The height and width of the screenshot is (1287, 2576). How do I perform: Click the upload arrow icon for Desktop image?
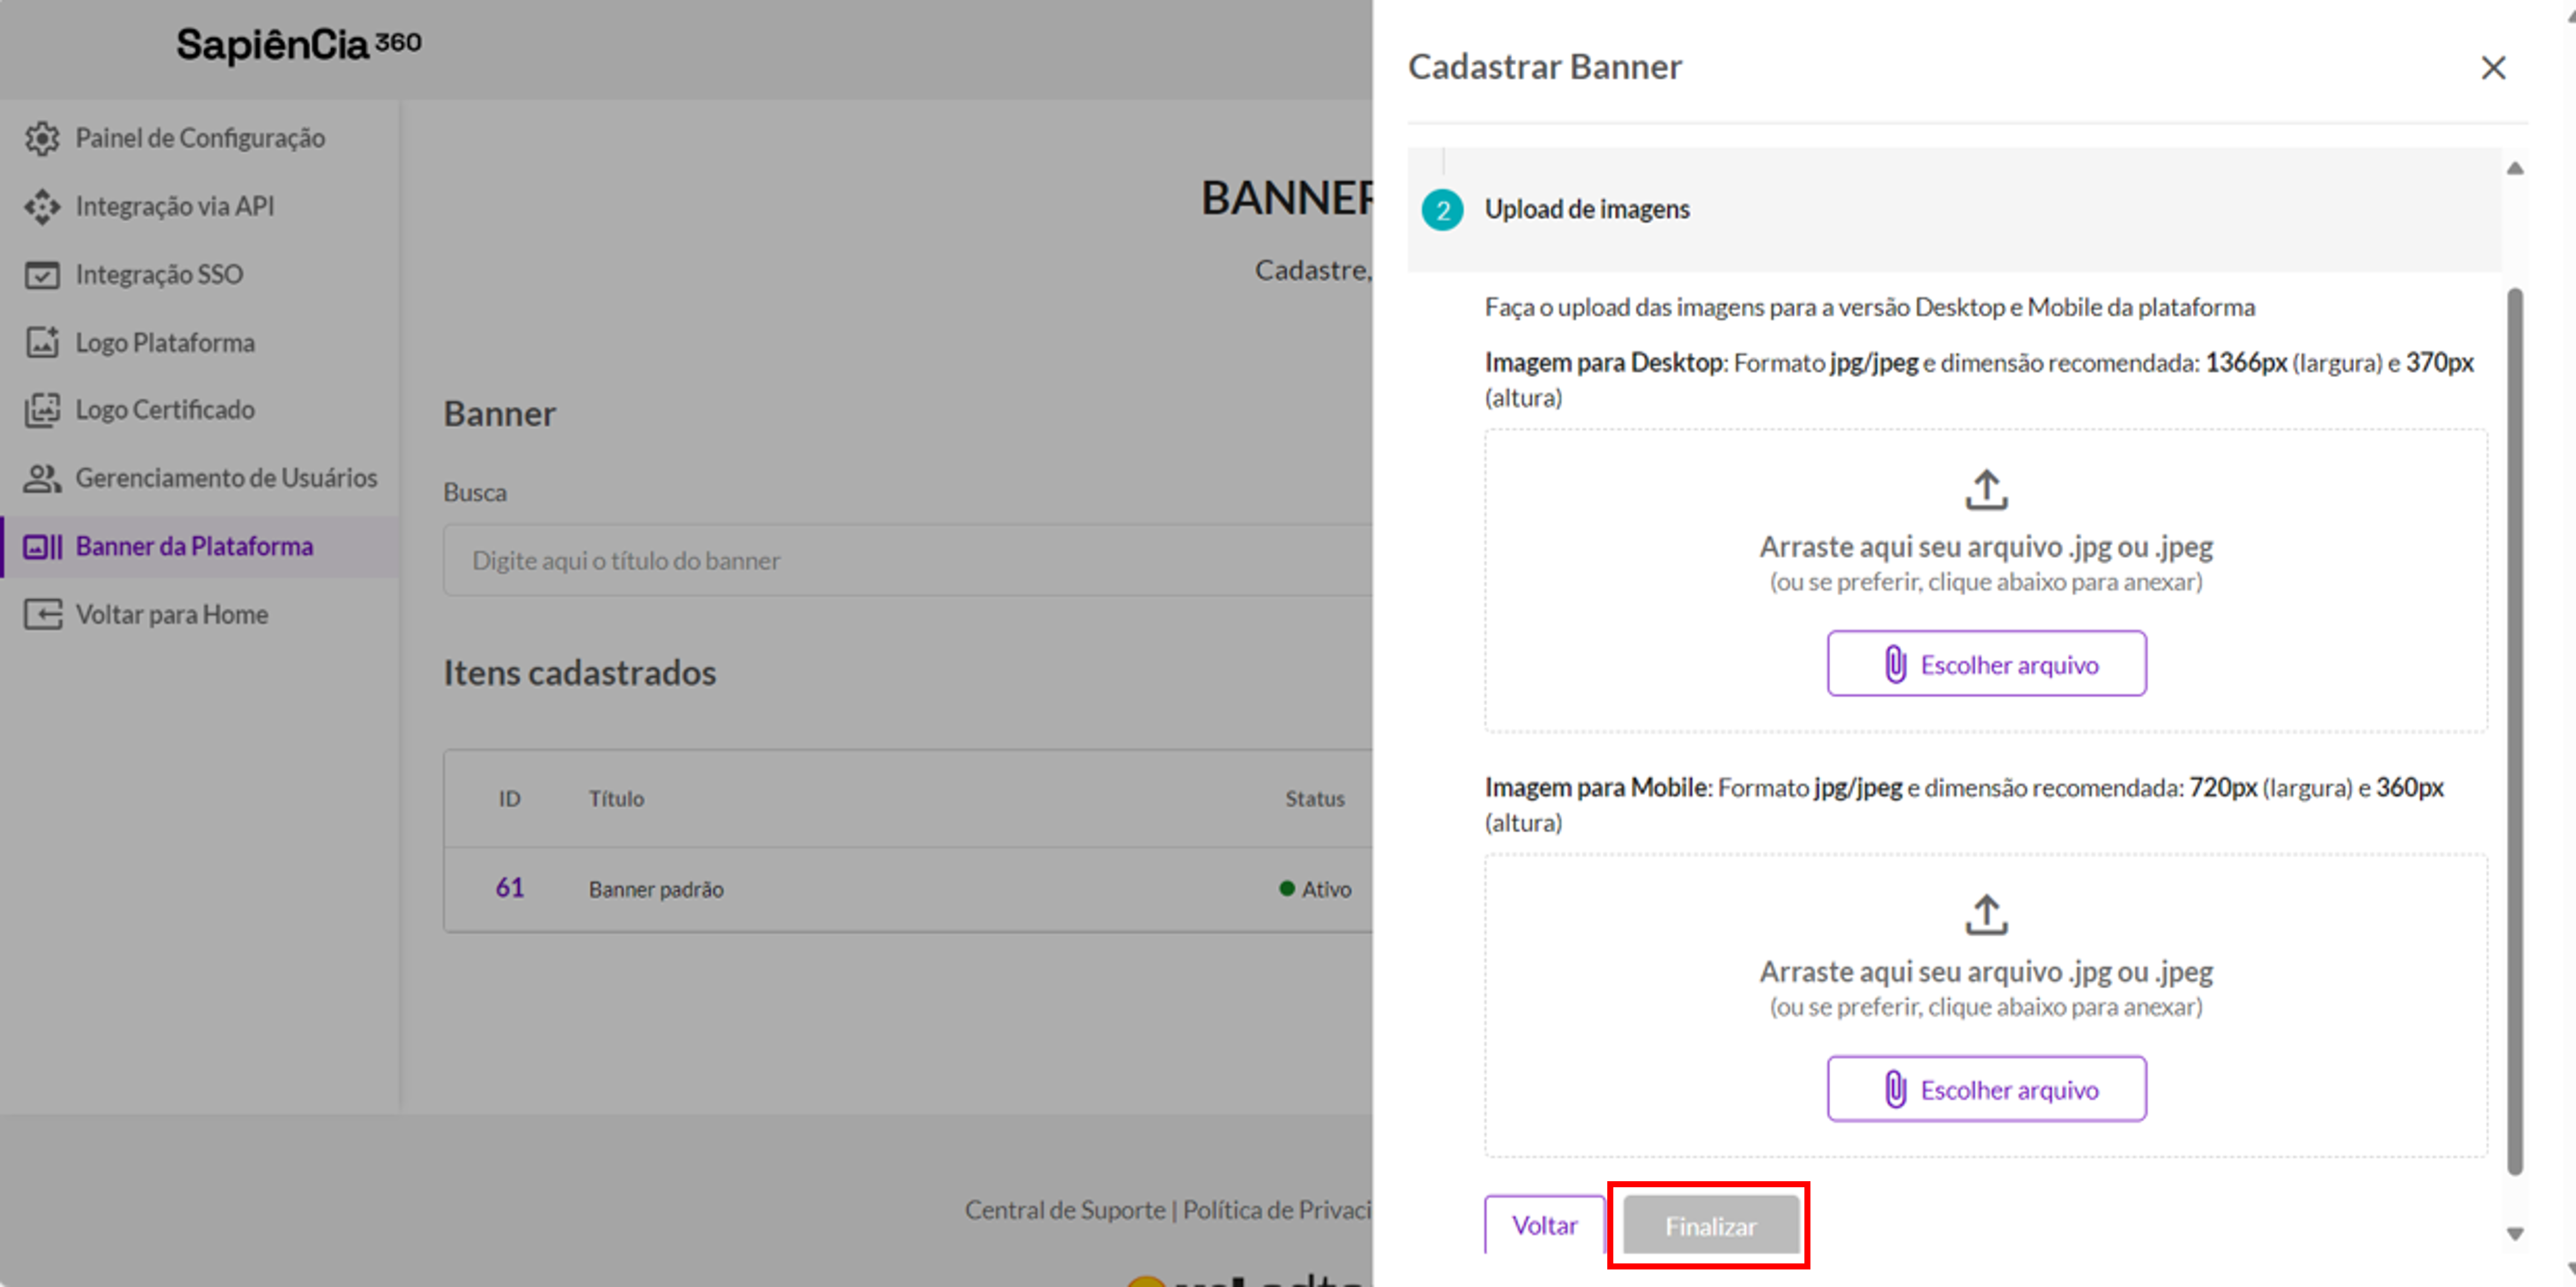click(x=1986, y=490)
